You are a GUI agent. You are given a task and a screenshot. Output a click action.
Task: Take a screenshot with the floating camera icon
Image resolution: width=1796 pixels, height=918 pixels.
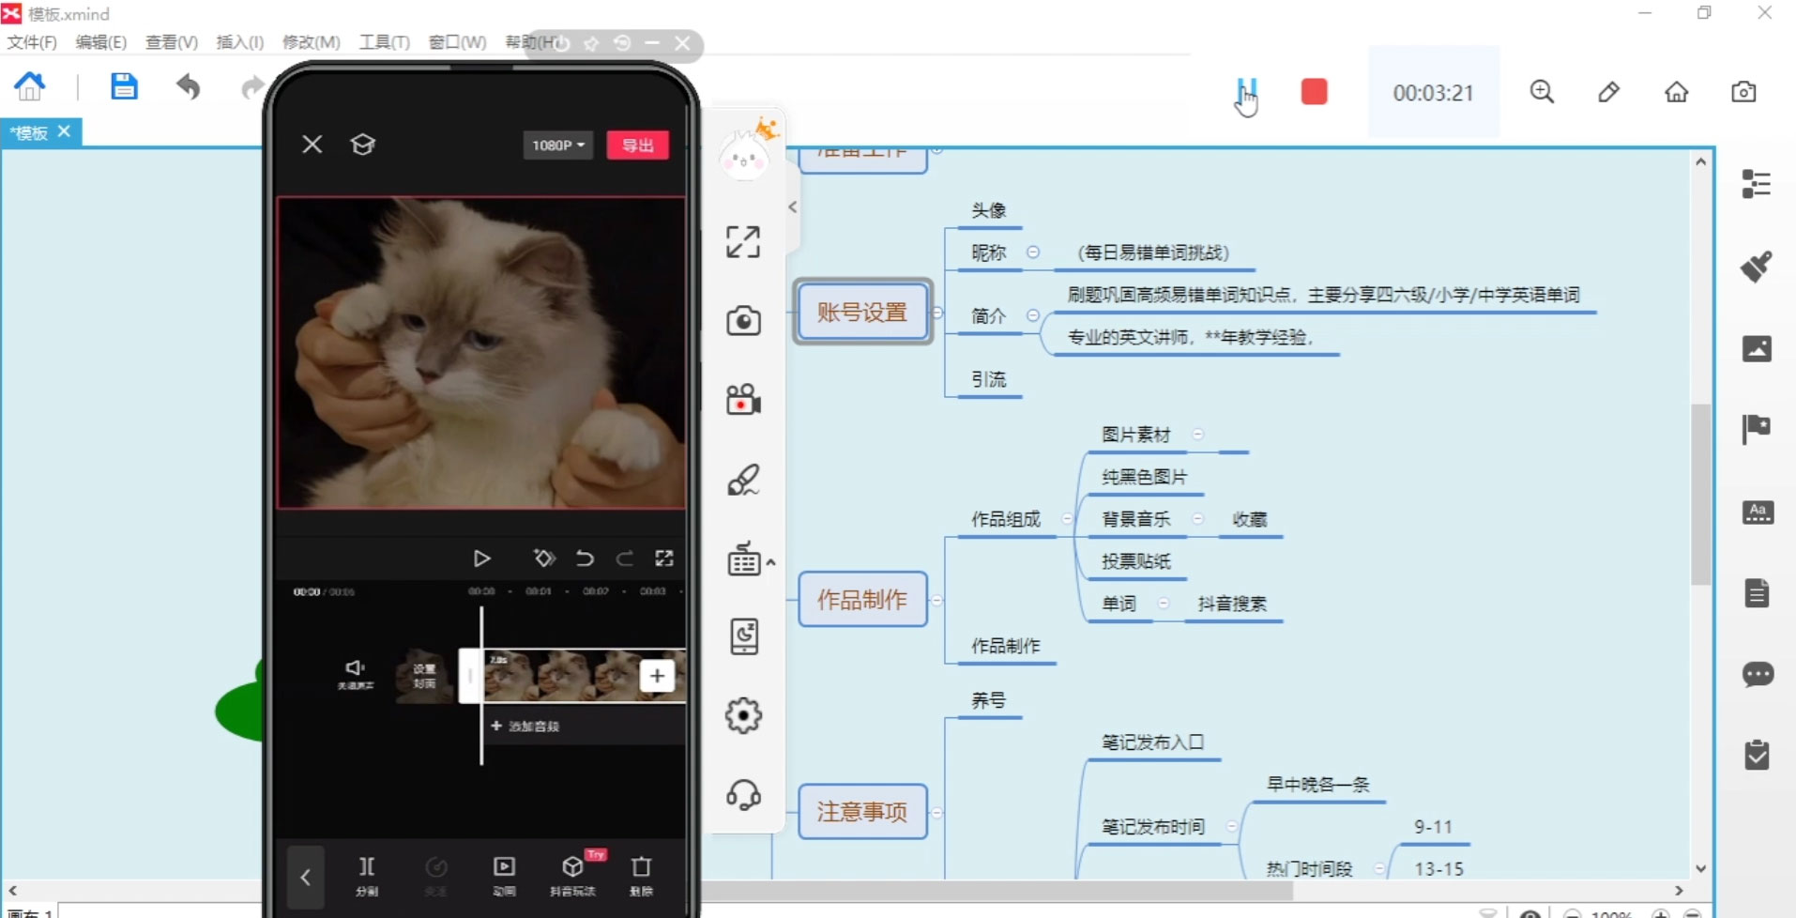coord(743,321)
